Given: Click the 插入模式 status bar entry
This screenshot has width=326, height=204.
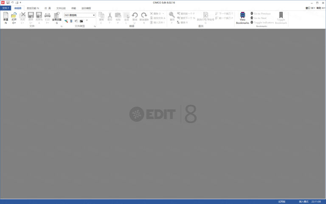Looking at the screenshot, I should pos(304,201).
